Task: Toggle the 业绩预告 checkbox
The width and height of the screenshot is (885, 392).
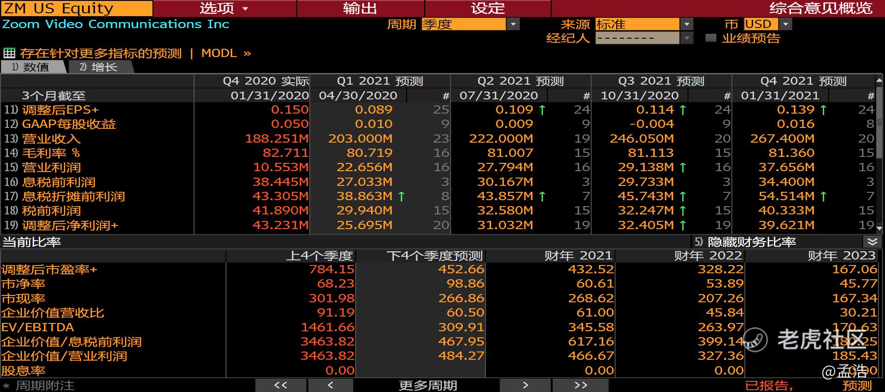Action: pos(711,38)
